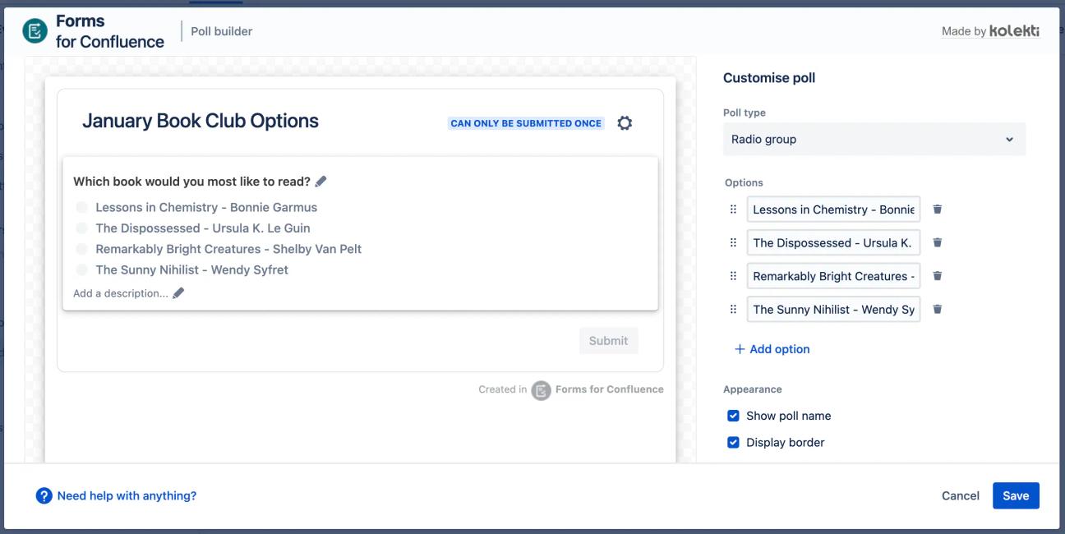The height and width of the screenshot is (534, 1065).
Task: Click the Forms for Confluence logo icon
Action: (35, 31)
